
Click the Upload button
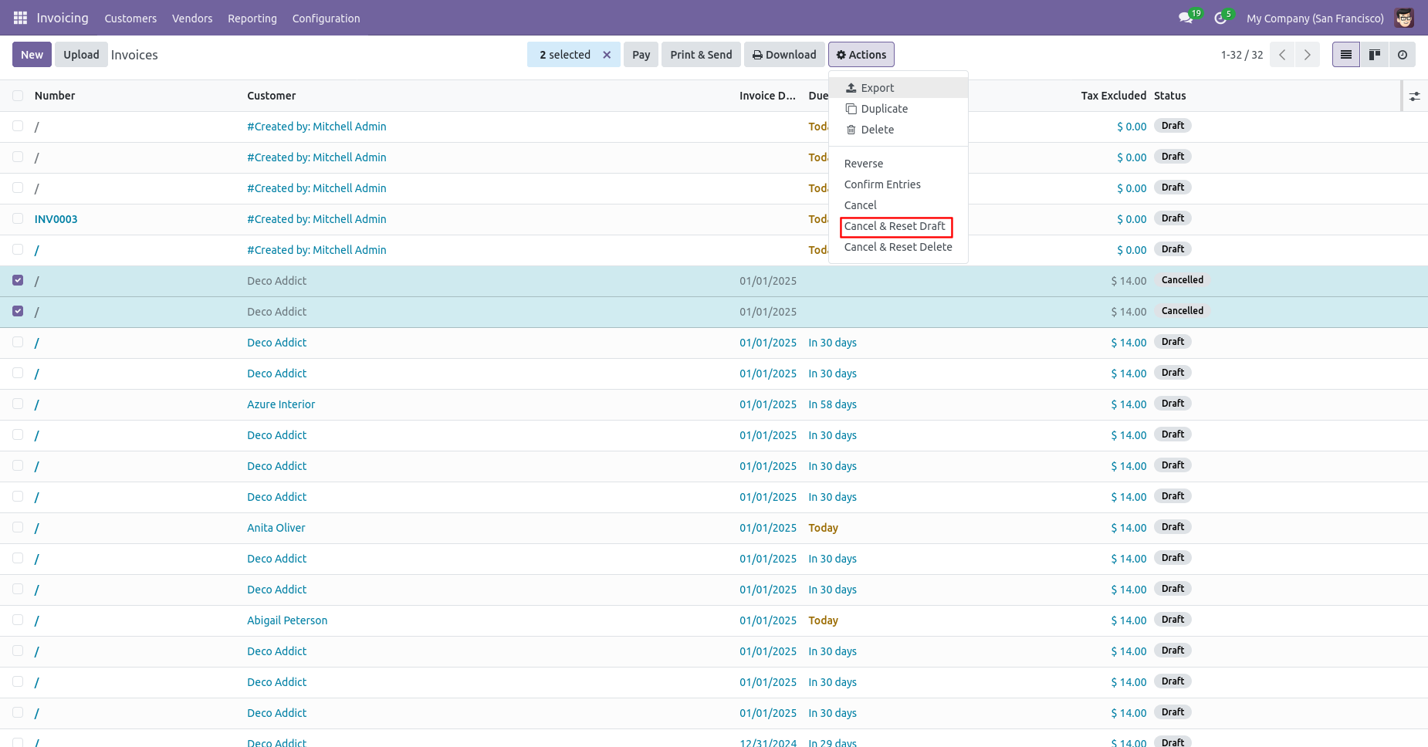pyautogui.click(x=81, y=55)
